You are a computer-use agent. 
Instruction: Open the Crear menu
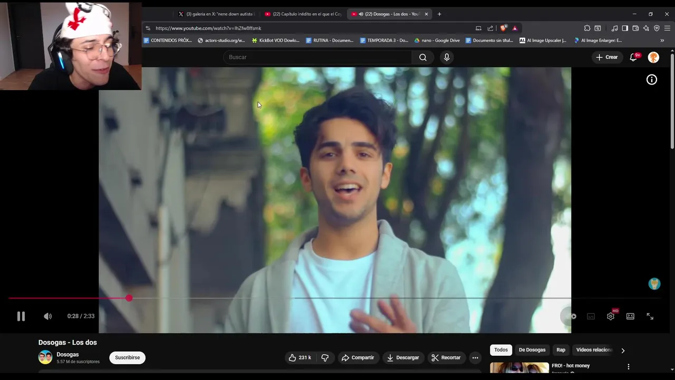coord(607,57)
